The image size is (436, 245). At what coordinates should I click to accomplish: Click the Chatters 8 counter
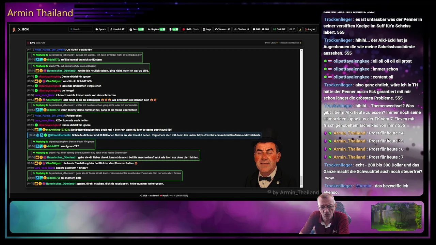[x=242, y=29]
